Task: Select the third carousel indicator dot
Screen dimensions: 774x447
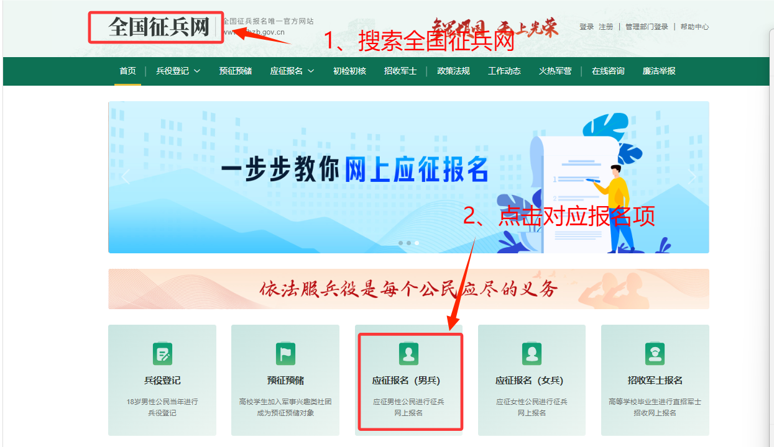Action: click(417, 243)
